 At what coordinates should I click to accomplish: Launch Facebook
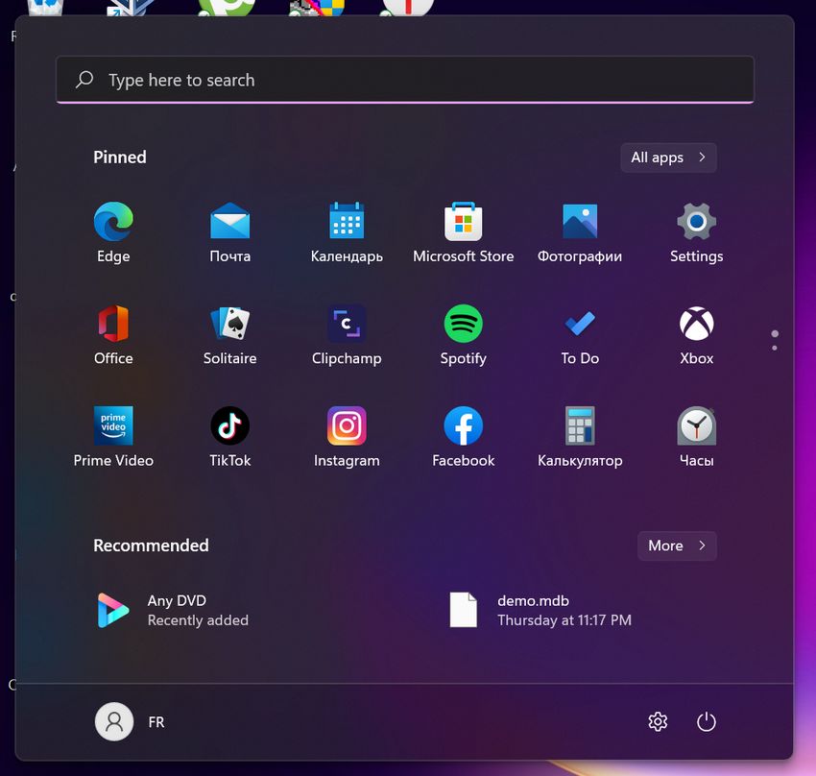click(463, 437)
